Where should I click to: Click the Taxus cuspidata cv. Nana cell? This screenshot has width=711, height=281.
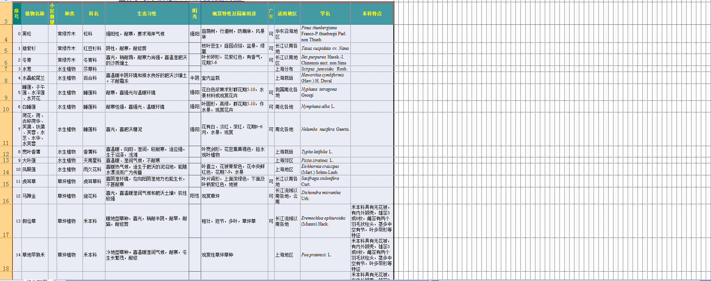pos(325,48)
